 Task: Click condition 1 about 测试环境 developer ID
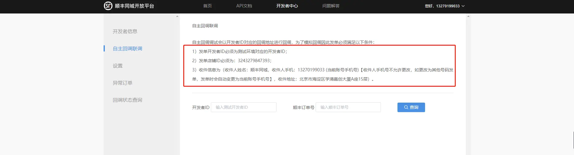tap(240, 51)
